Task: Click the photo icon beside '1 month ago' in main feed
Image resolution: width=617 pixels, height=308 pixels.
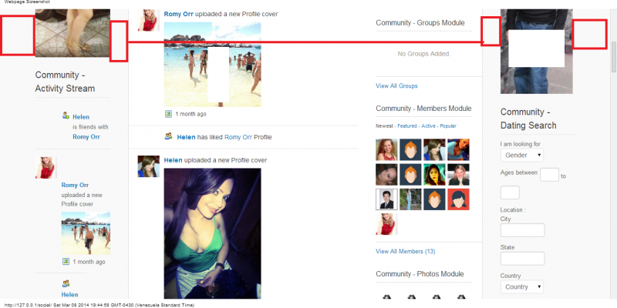Action: pyautogui.click(x=168, y=114)
